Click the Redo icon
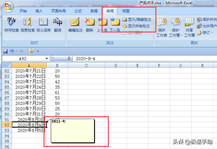The image size is (217, 149). tap(21, 51)
